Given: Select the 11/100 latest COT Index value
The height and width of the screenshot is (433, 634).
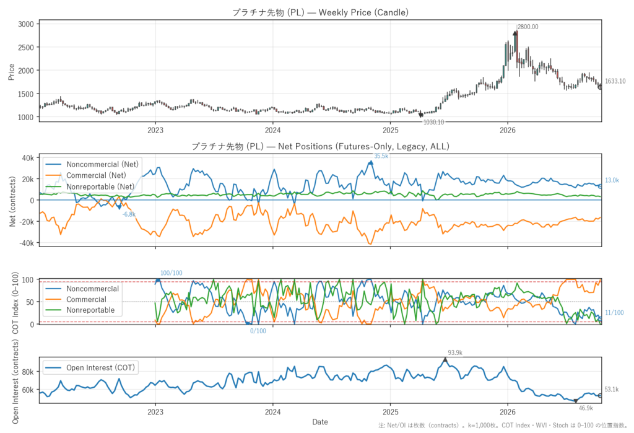Looking at the screenshot, I should (x=614, y=312).
